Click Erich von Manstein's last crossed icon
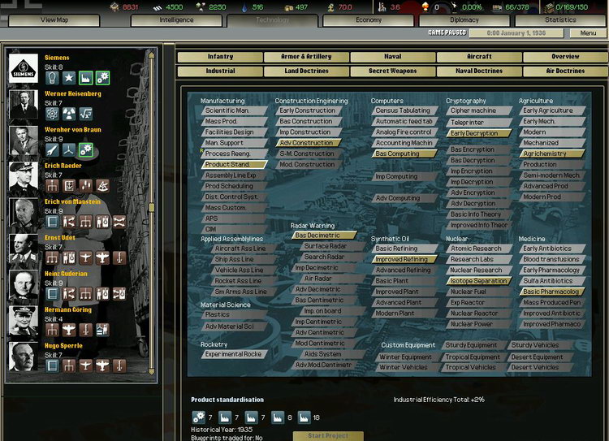609x441 pixels. click(x=119, y=222)
